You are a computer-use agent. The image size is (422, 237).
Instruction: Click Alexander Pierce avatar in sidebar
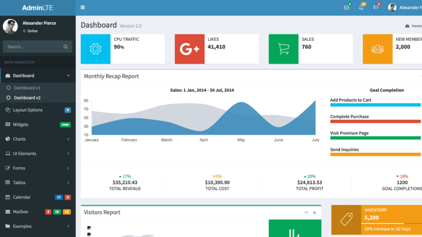click(10, 26)
